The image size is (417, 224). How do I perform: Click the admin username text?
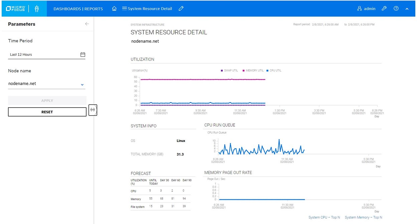[370, 9]
